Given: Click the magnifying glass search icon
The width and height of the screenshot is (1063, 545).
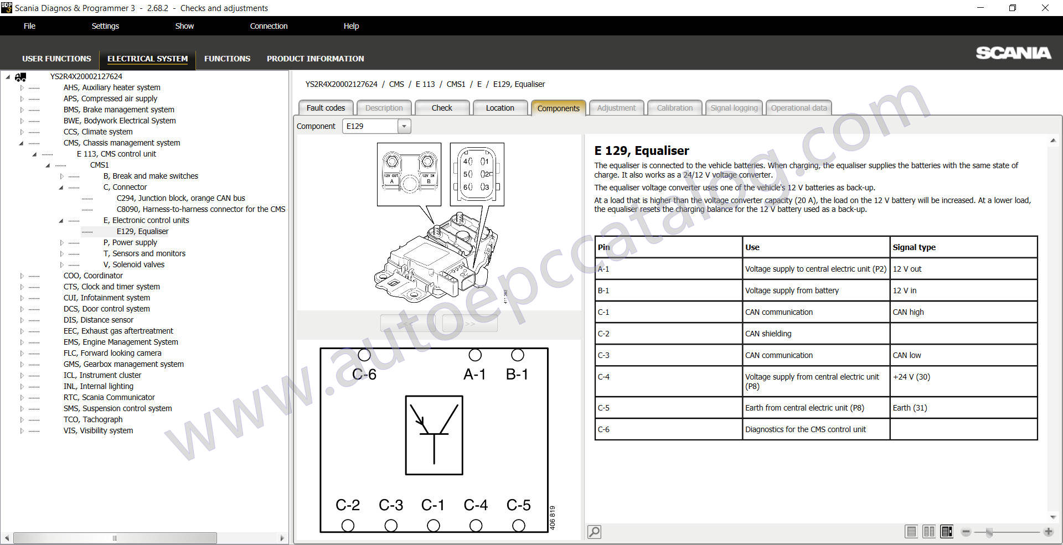Looking at the screenshot, I should click(594, 532).
